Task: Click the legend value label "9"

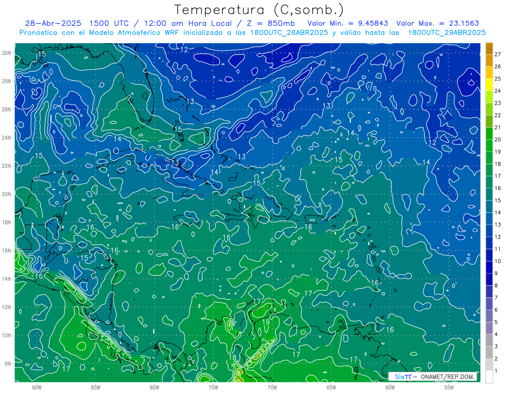Action: [x=496, y=273]
